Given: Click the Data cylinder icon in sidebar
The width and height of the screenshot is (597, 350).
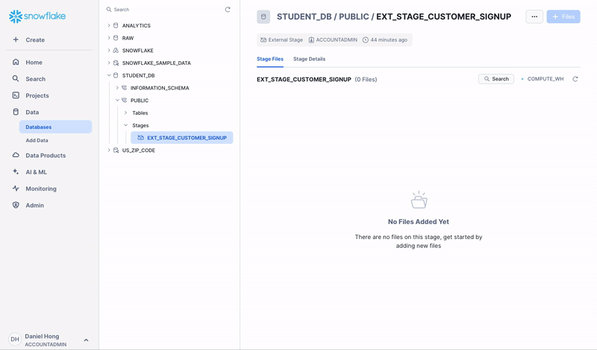Looking at the screenshot, I should (16, 112).
